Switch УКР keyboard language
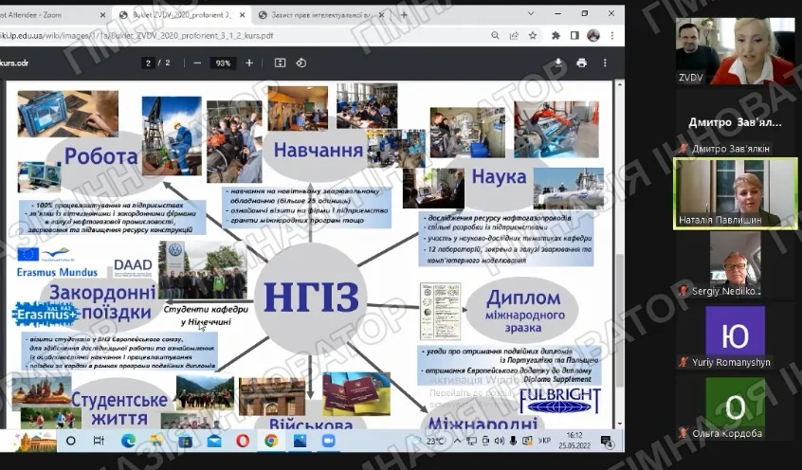802x470 pixels. 545,441
